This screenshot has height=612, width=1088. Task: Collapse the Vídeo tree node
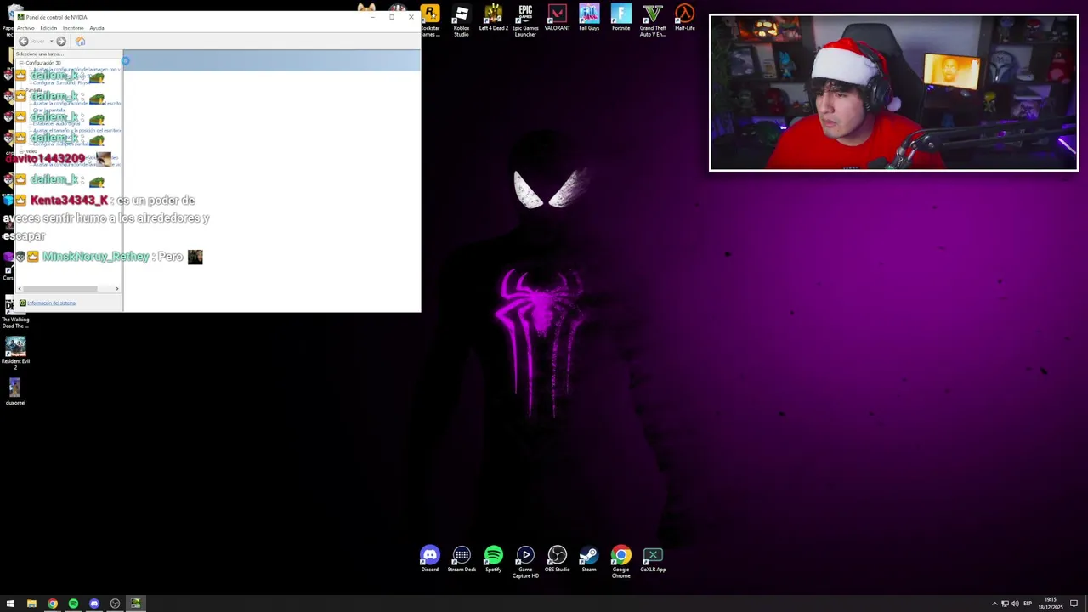coord(20,151)
